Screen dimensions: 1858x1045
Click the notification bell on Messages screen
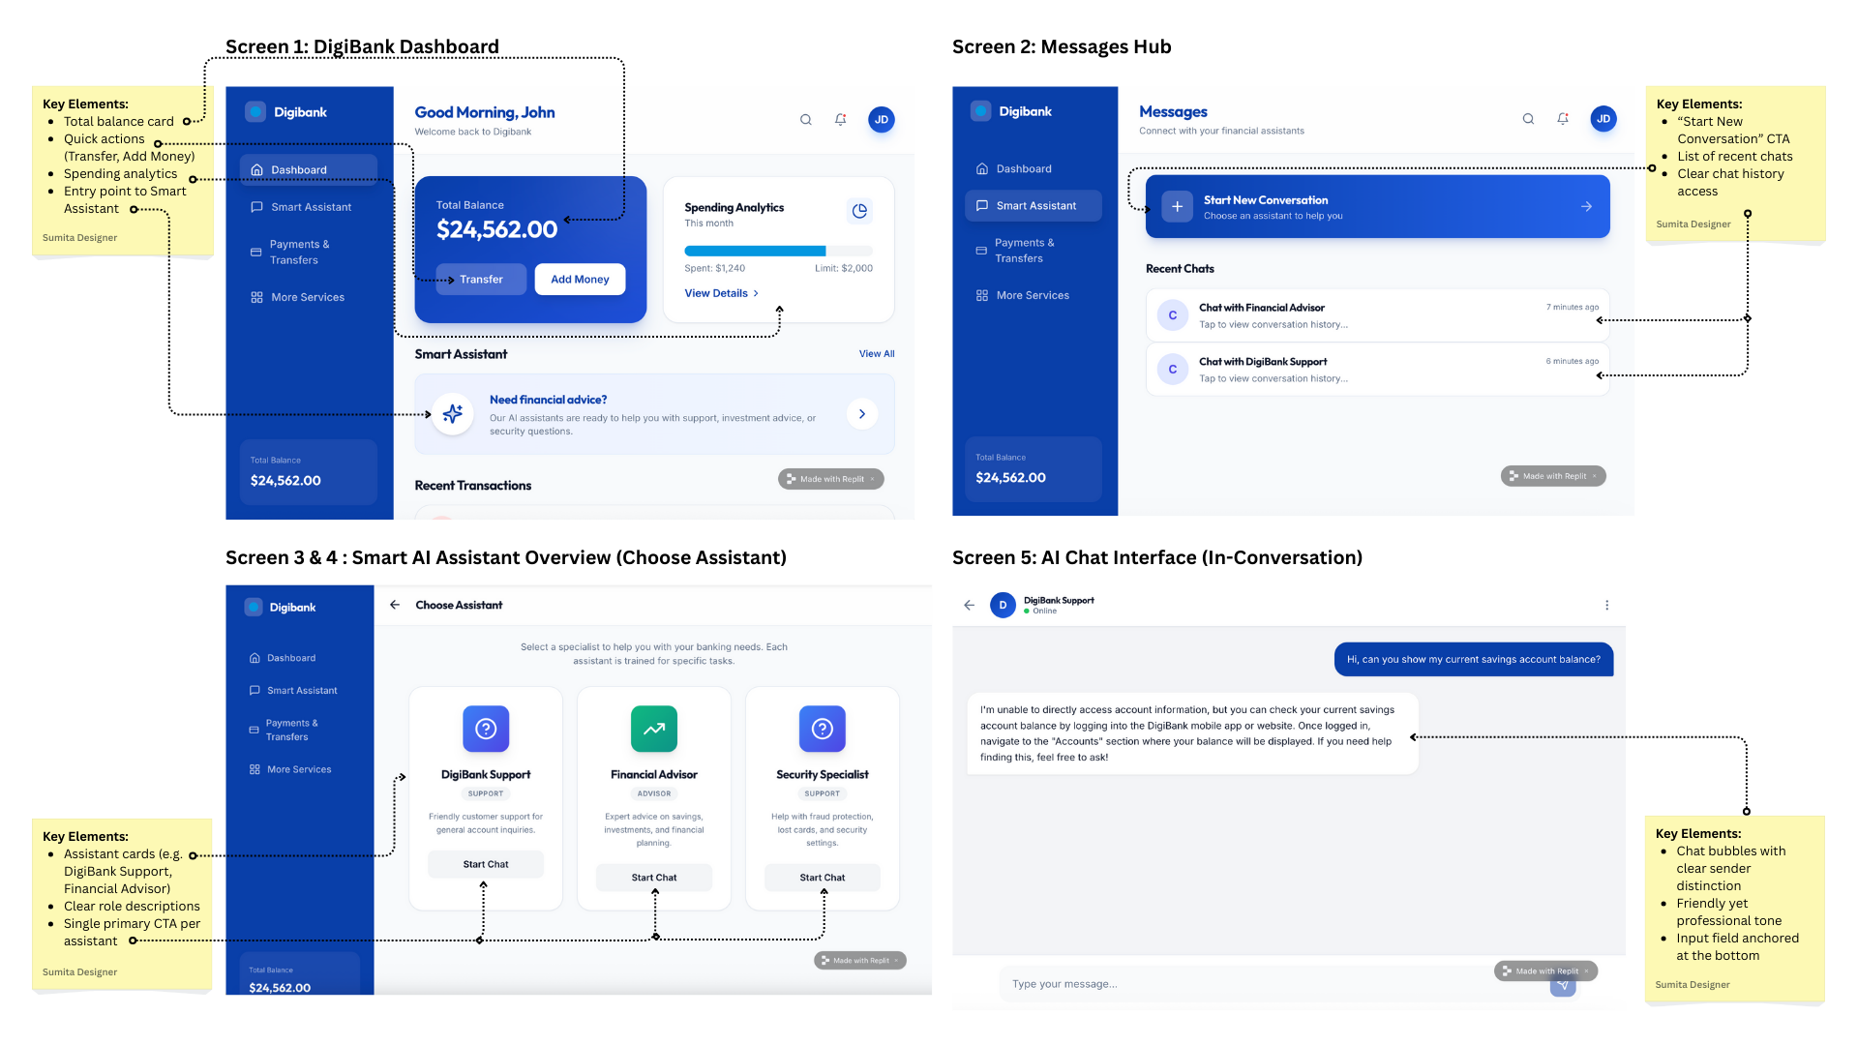click(x=1562, y=119)
